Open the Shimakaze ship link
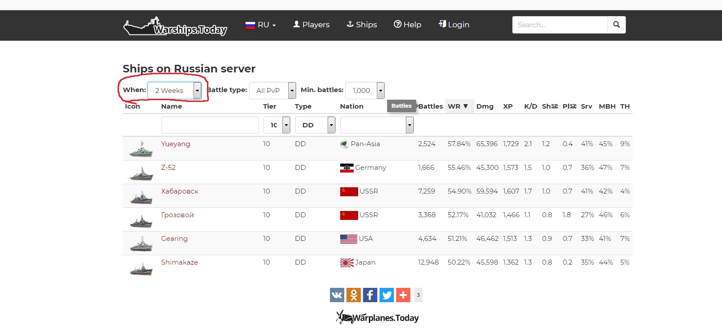Screen dimensions: 722x333 pos(179,262)
